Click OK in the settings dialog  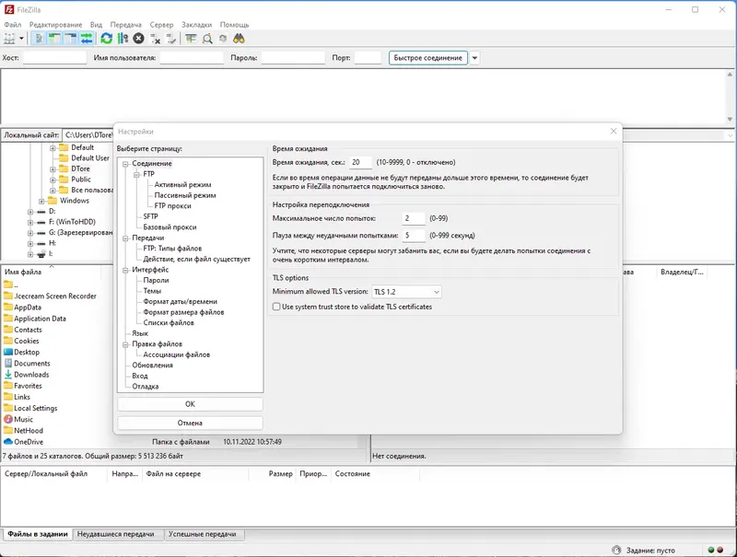[x=190, y=404]
